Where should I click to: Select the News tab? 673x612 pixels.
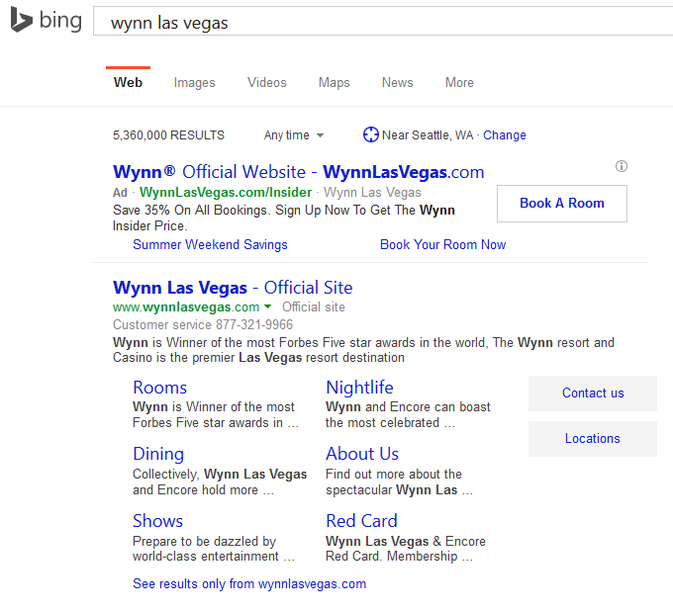(x=397, y=83)
